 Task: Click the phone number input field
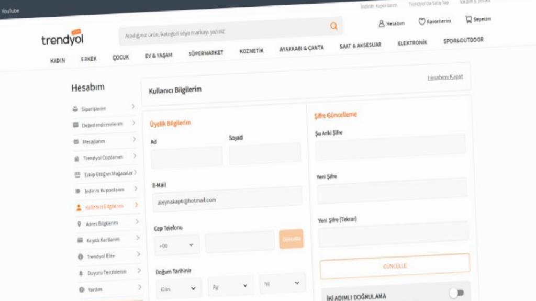pyautogui.click(x=240, y=241)
